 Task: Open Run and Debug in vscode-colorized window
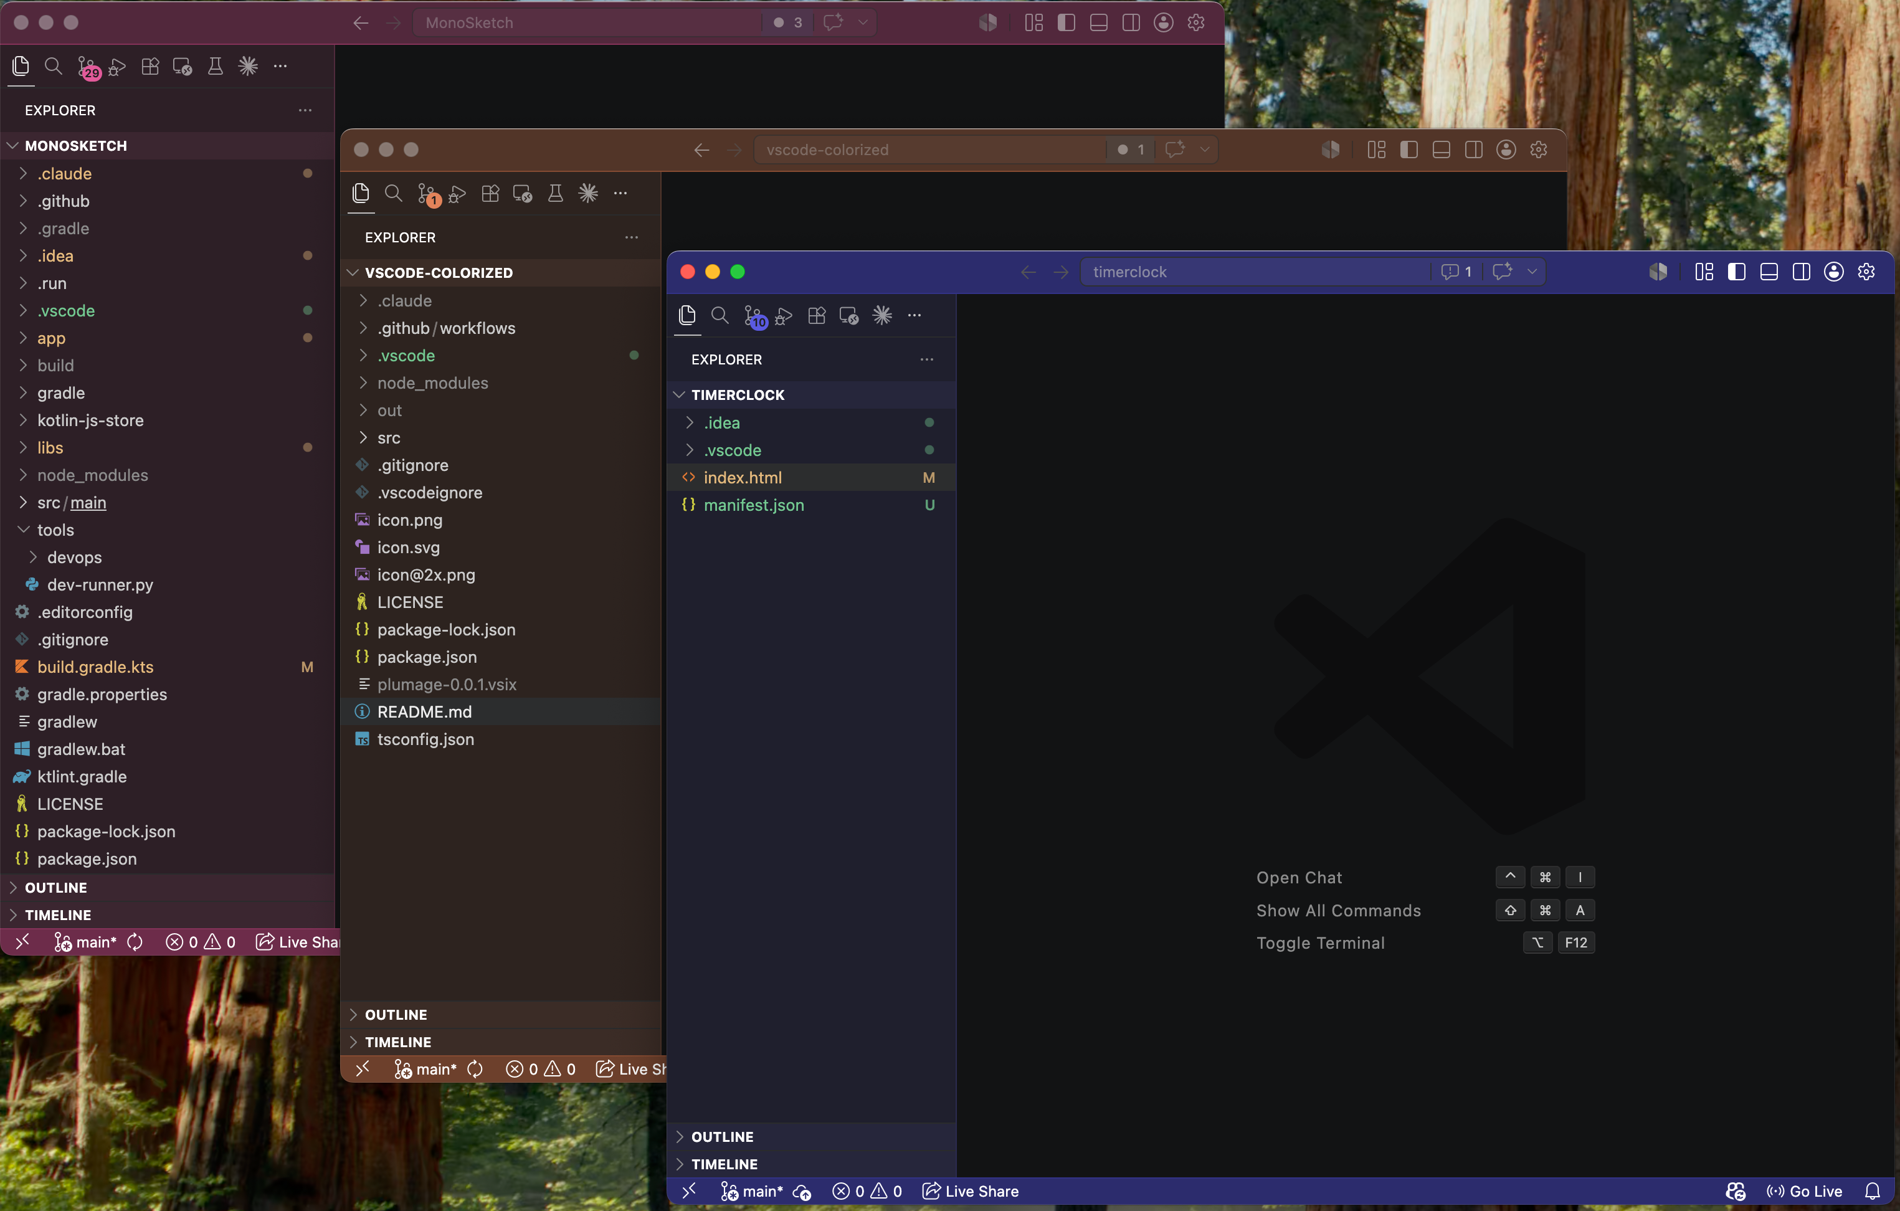click(458, 193)
